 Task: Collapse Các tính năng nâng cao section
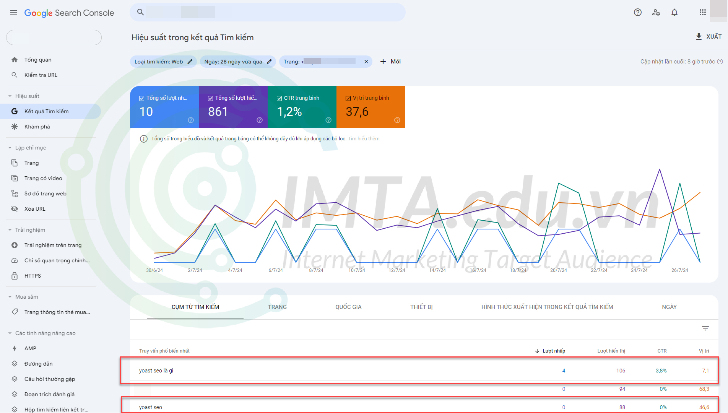coord(10,333)
